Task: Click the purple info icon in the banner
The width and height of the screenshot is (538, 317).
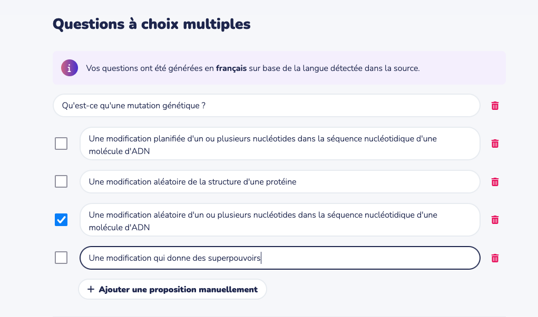Action: point(70,68)
